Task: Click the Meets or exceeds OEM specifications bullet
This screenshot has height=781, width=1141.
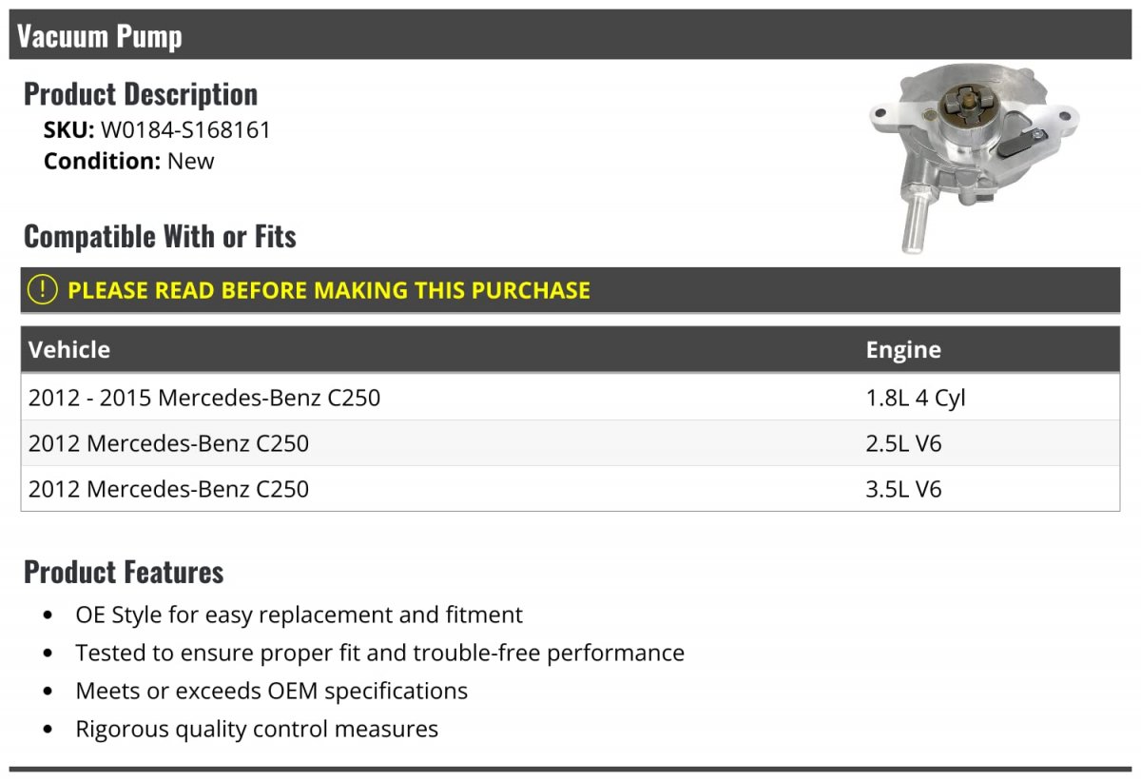Action: tap(272, 692)
